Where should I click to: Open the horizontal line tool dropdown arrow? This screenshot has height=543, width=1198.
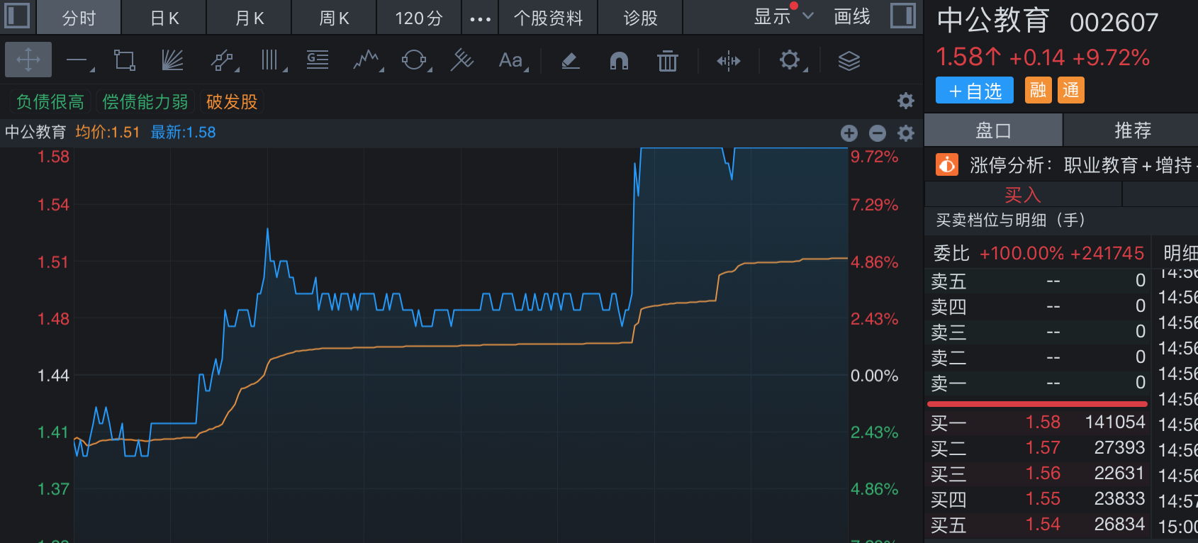(x=91, y=69)
